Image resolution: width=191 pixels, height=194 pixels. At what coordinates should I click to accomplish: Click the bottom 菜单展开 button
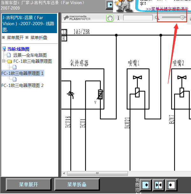(x=28, y=184)
